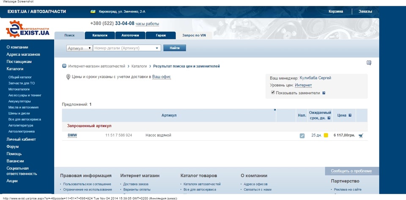Open Вакансии in sidebar
The height and width of the screenshot is (200, 406).
pyautogui.click(x=15, y=161)
